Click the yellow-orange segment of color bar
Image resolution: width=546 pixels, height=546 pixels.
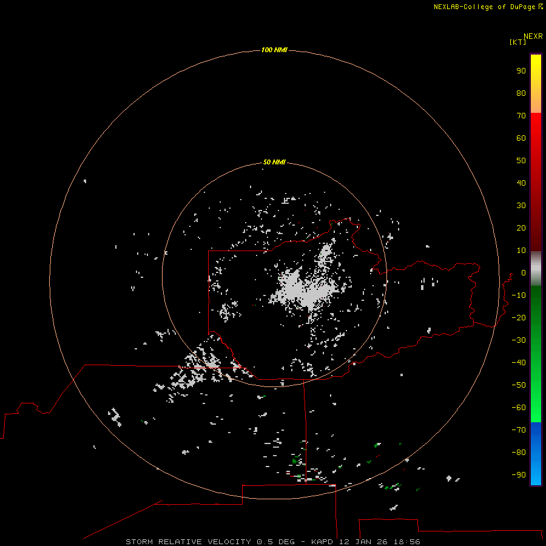pyautogui.click(x=536, y=84)
